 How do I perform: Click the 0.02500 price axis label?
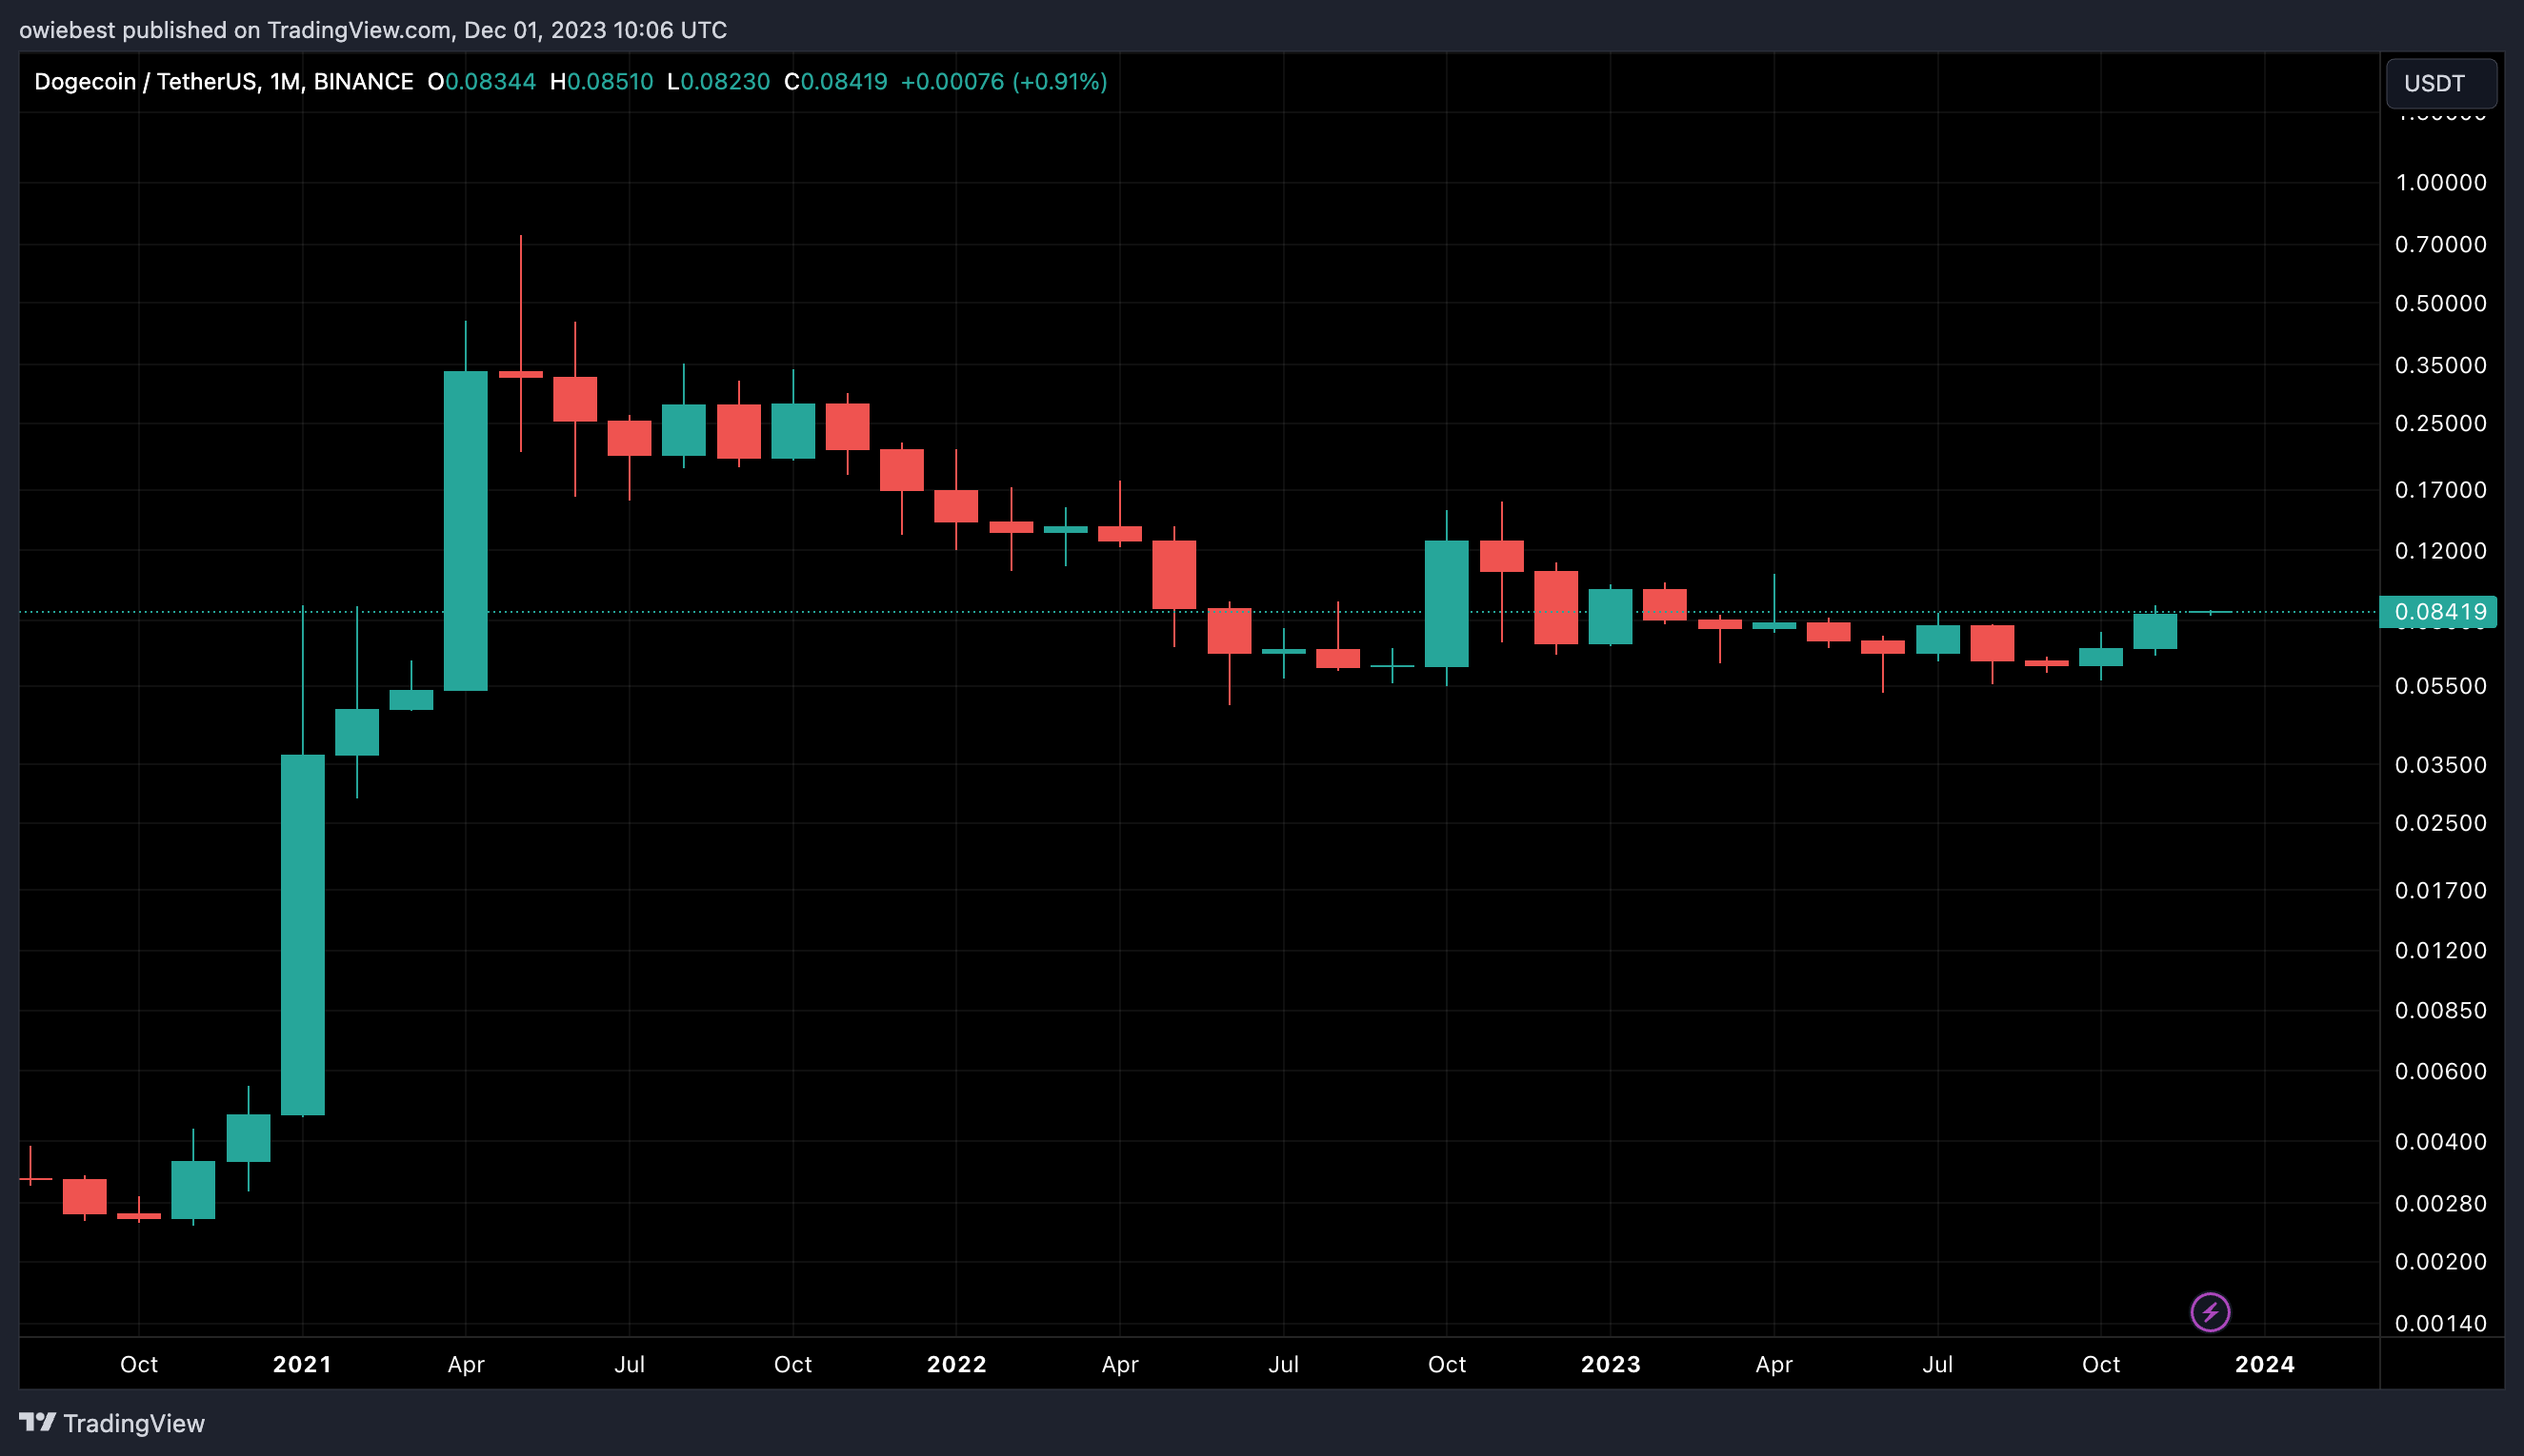[x=2440, y=823]
